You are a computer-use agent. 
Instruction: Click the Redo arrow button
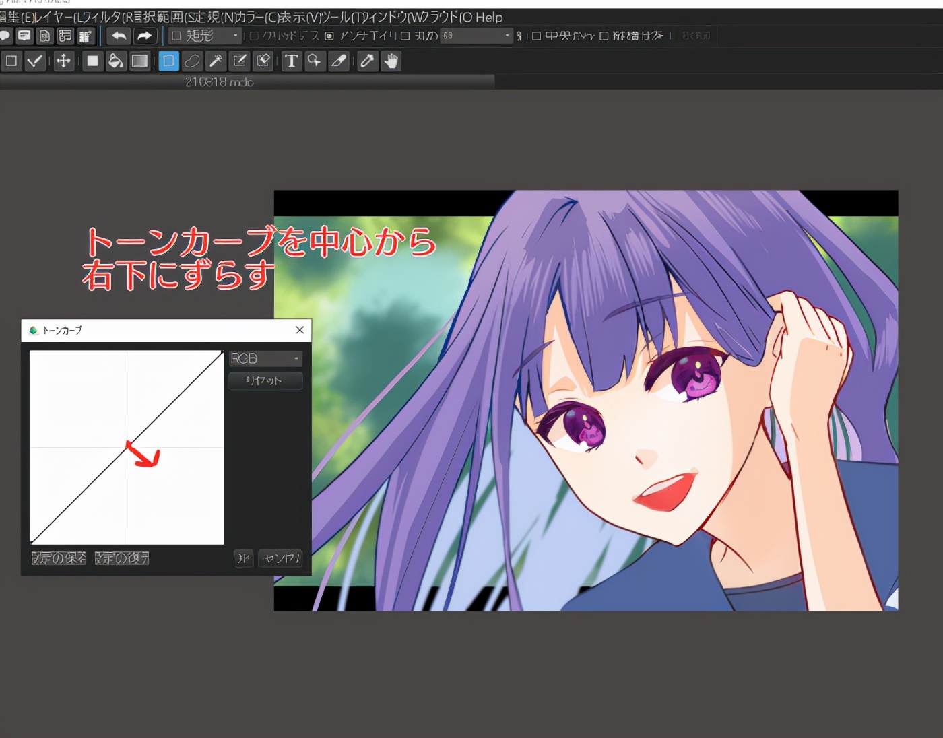tap(144, 36)
